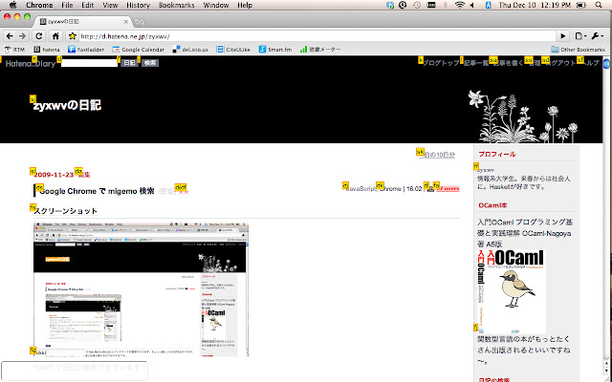Screen dimensions: 612x382
Task: Click the 検索 button
Action: coord(150,63)
